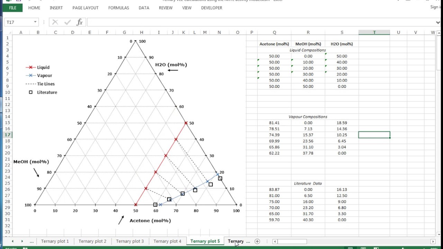Select cell with value 62.22
This screenshot has width=443, height=249.
pyautogui.click(x=274, y=153)
